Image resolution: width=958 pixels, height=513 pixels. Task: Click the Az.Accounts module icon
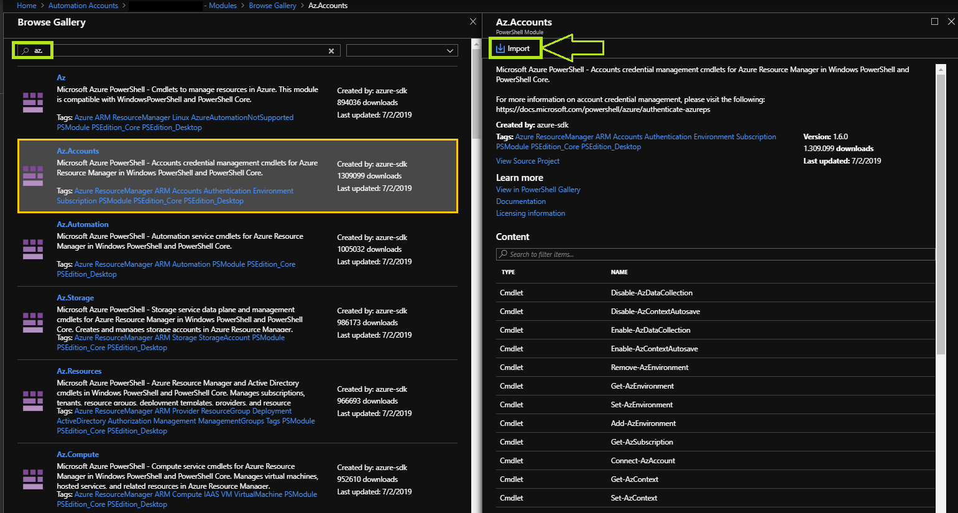[x=33, y=176]
